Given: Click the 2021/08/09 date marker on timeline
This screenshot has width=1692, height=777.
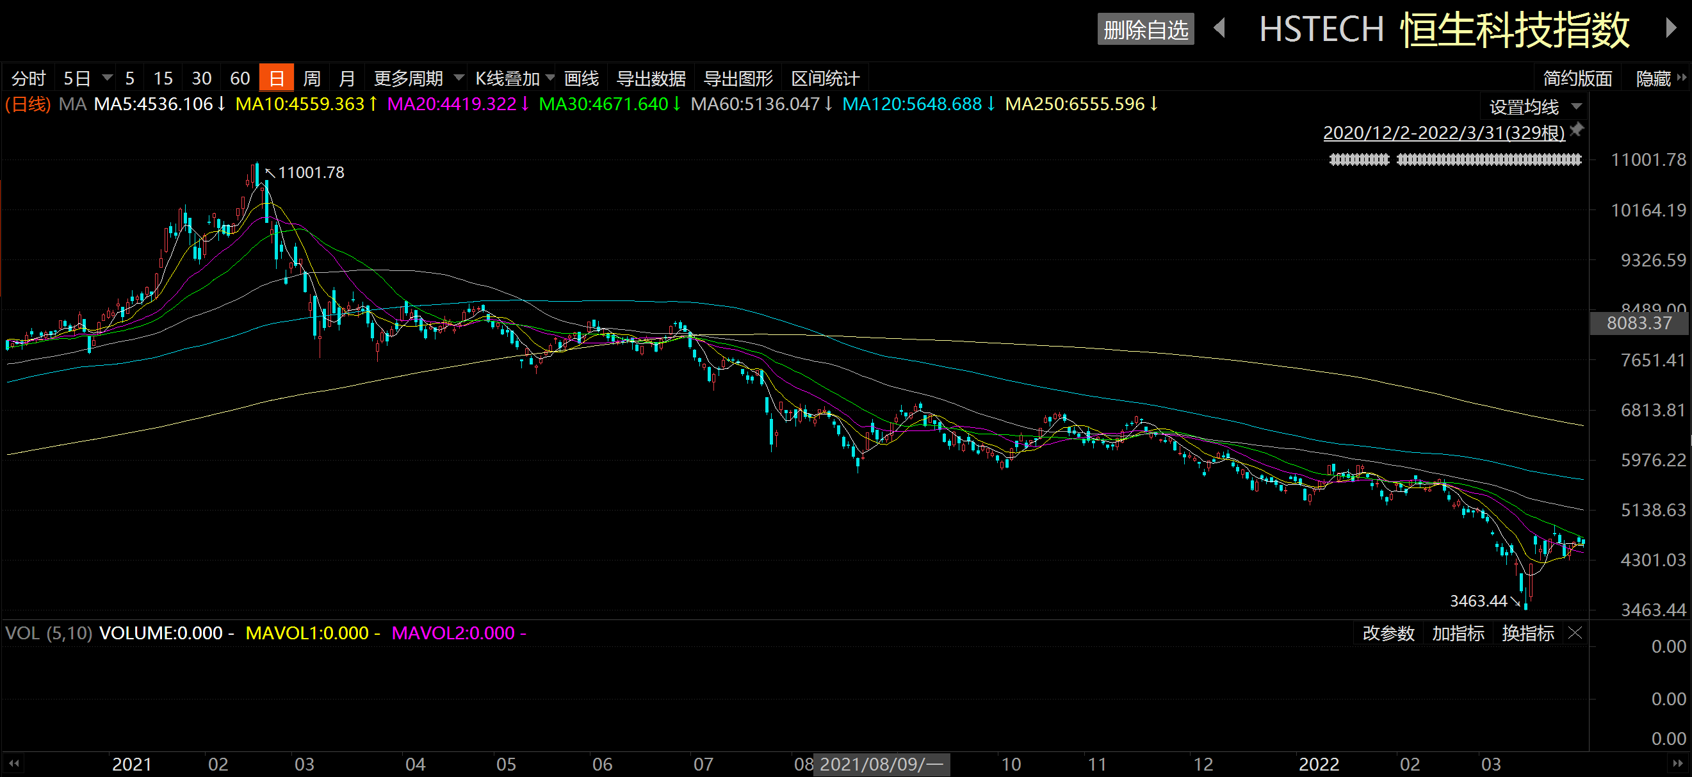Looking at the screenshot, I should pos(881,764).
